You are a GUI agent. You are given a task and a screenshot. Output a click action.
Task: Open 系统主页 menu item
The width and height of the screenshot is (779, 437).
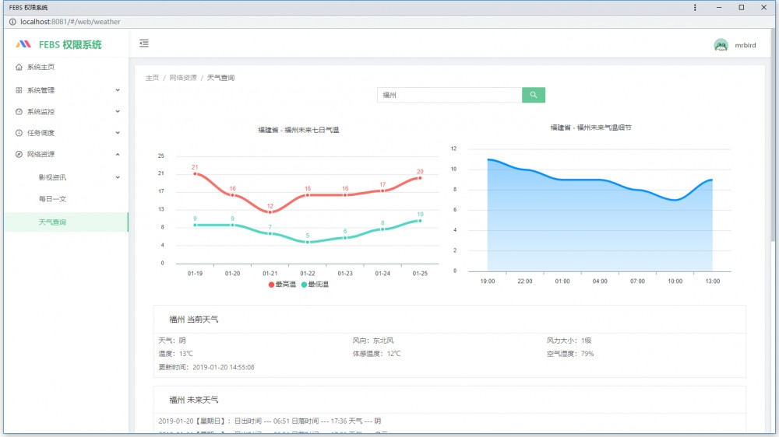pyautogui.click(x=66, y=67)
